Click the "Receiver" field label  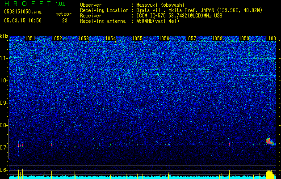(x=91, y=16)
